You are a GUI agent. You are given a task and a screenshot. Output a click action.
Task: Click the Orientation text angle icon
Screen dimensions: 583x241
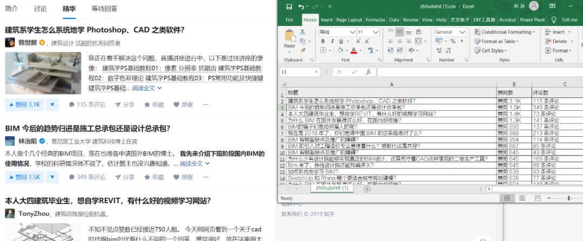pos(410,51)
